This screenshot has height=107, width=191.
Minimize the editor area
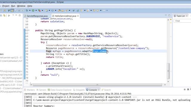click(x=166, y=15)
